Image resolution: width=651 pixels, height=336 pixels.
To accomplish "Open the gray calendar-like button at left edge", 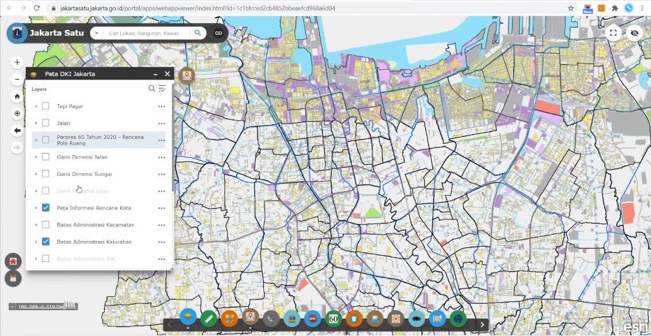I will tap(13, 278).
